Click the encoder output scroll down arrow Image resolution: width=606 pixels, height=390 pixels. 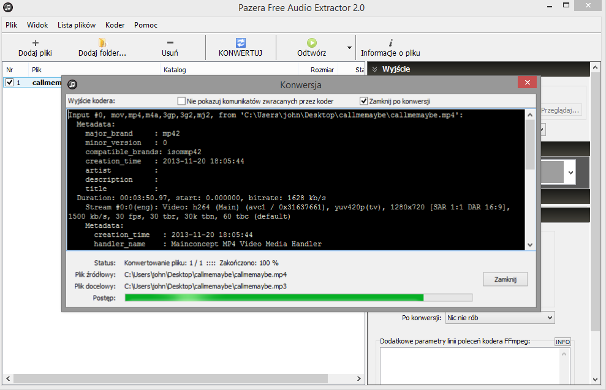pos(530,245)
